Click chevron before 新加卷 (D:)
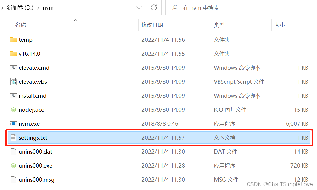The image size is (317, 190). (x=3, y=7)
